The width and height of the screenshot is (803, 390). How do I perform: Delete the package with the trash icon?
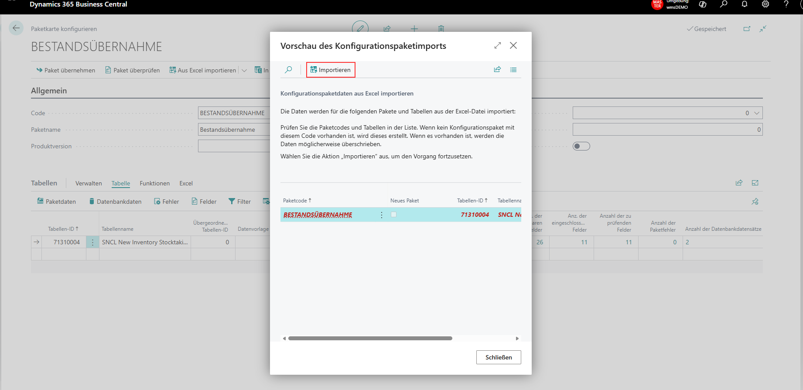(441, 29)
